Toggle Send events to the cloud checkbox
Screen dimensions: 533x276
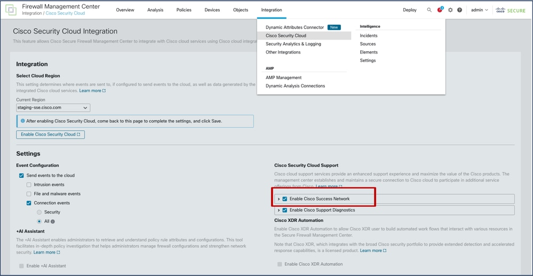pos(21,176)
